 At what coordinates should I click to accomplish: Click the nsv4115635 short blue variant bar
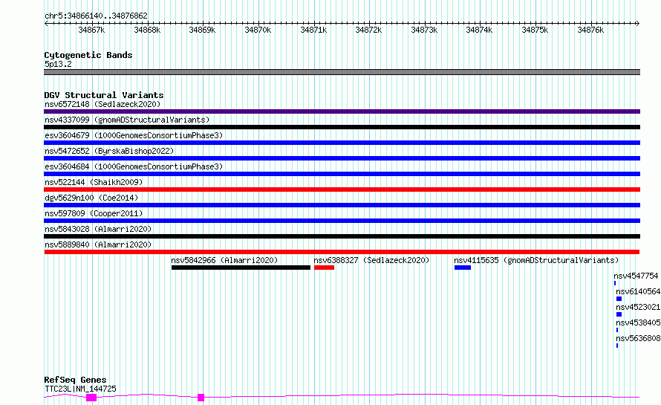coord(463,268)
